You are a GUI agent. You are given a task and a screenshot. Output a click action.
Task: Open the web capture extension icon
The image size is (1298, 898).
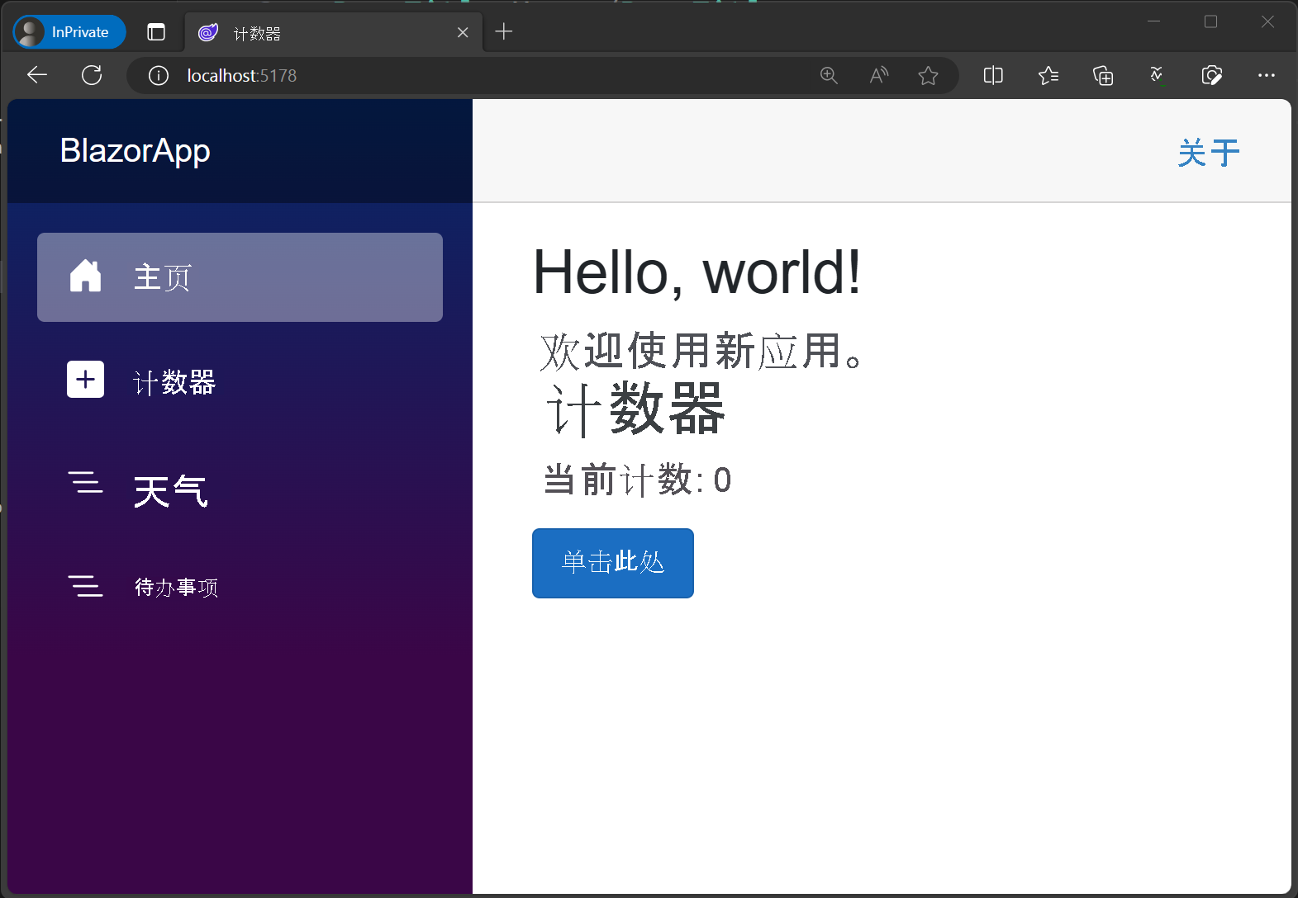(1211, 76)
